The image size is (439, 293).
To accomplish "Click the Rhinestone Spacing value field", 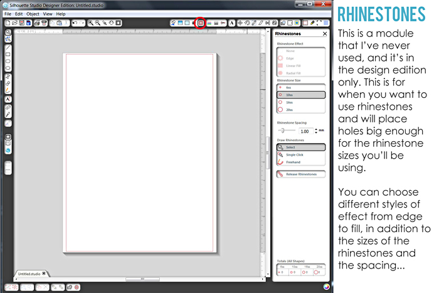I will coord(306,131).
